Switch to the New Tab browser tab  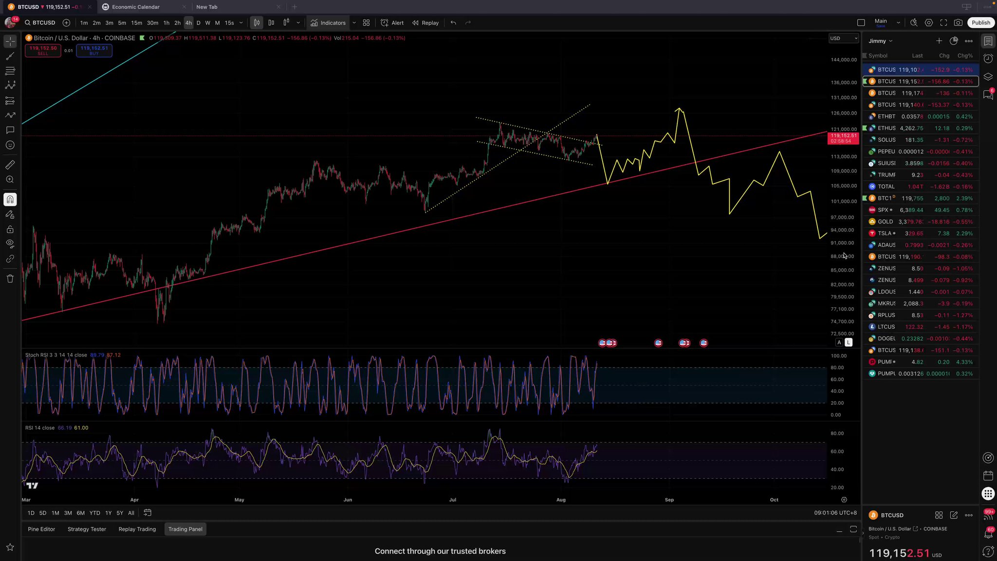tap(239, 7)
